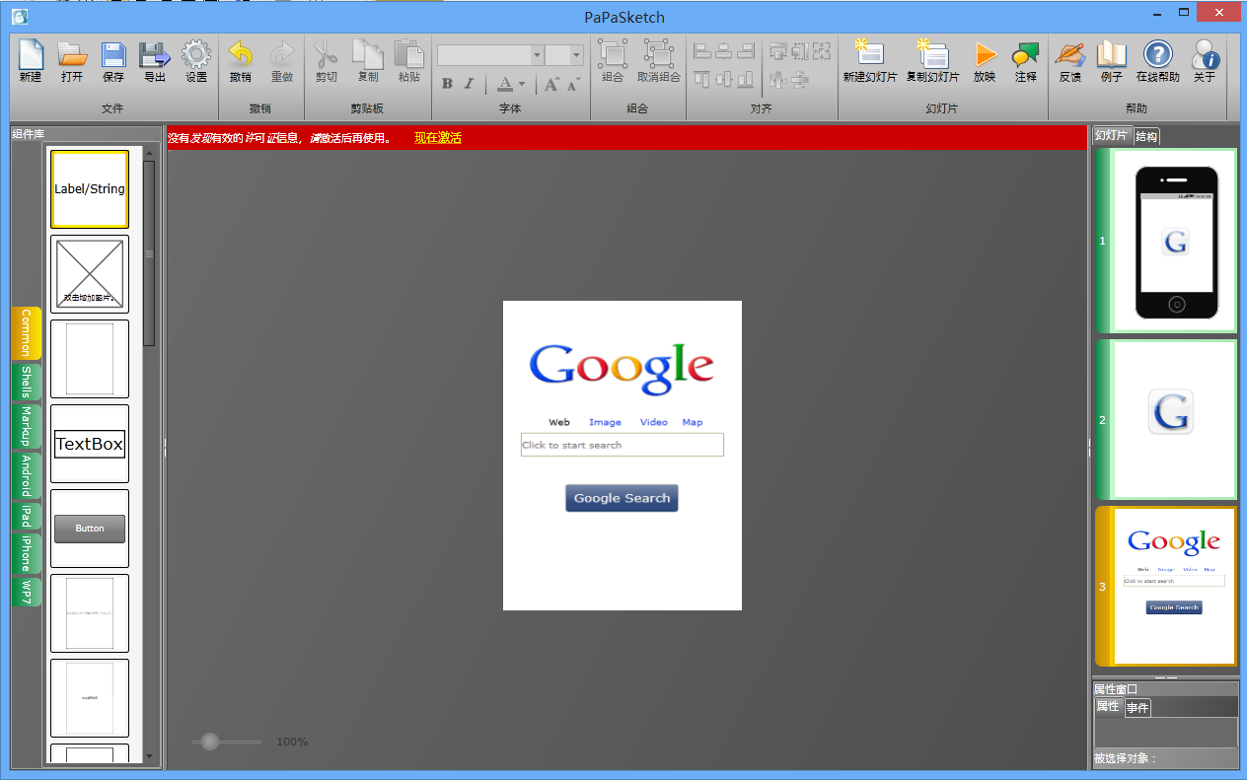Click the align bottom edges icon
Image resolution: width=1247 pixels, height=780 pixels.
point(745,79)
